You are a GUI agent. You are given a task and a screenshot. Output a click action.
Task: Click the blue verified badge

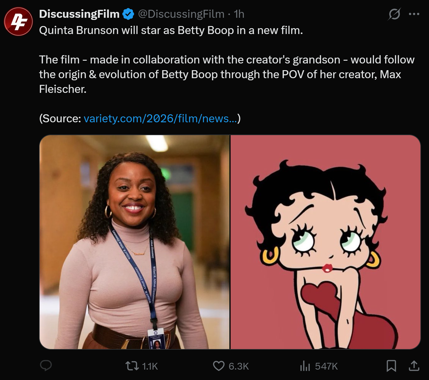[128, 14]
